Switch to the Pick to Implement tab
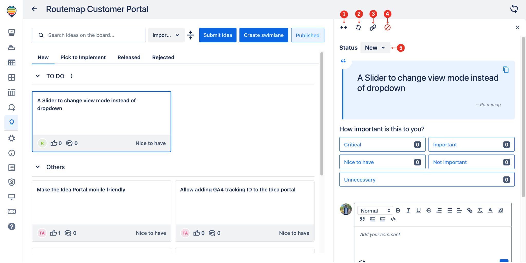 point(83,58)
